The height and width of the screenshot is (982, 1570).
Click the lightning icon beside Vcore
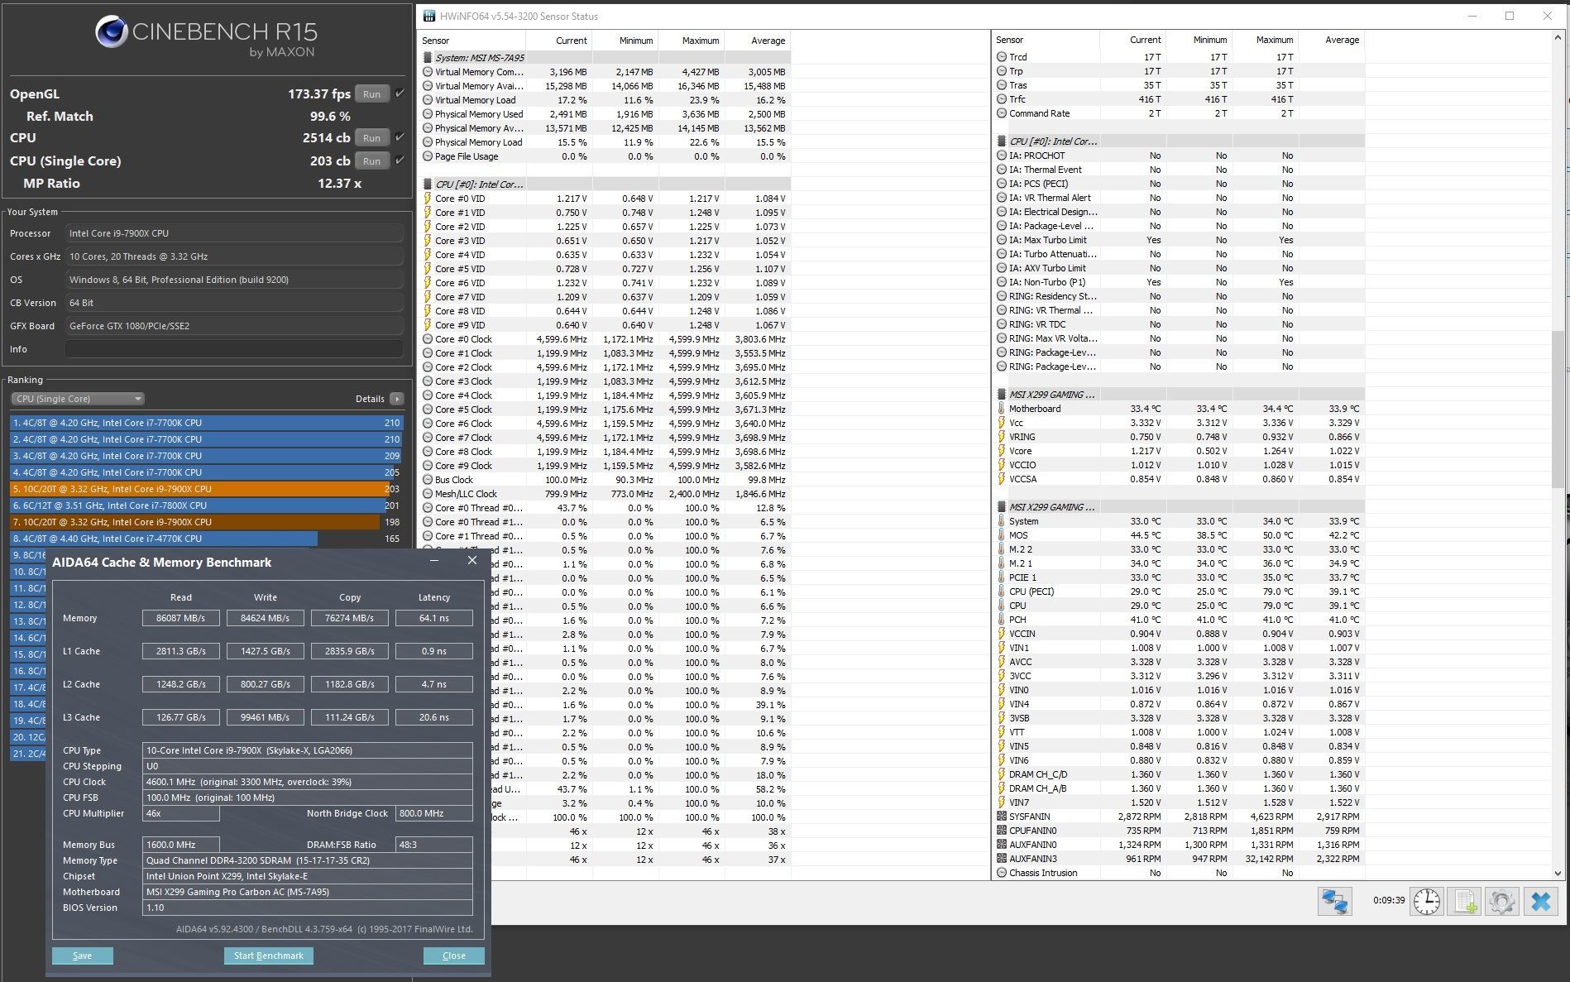1001,451
